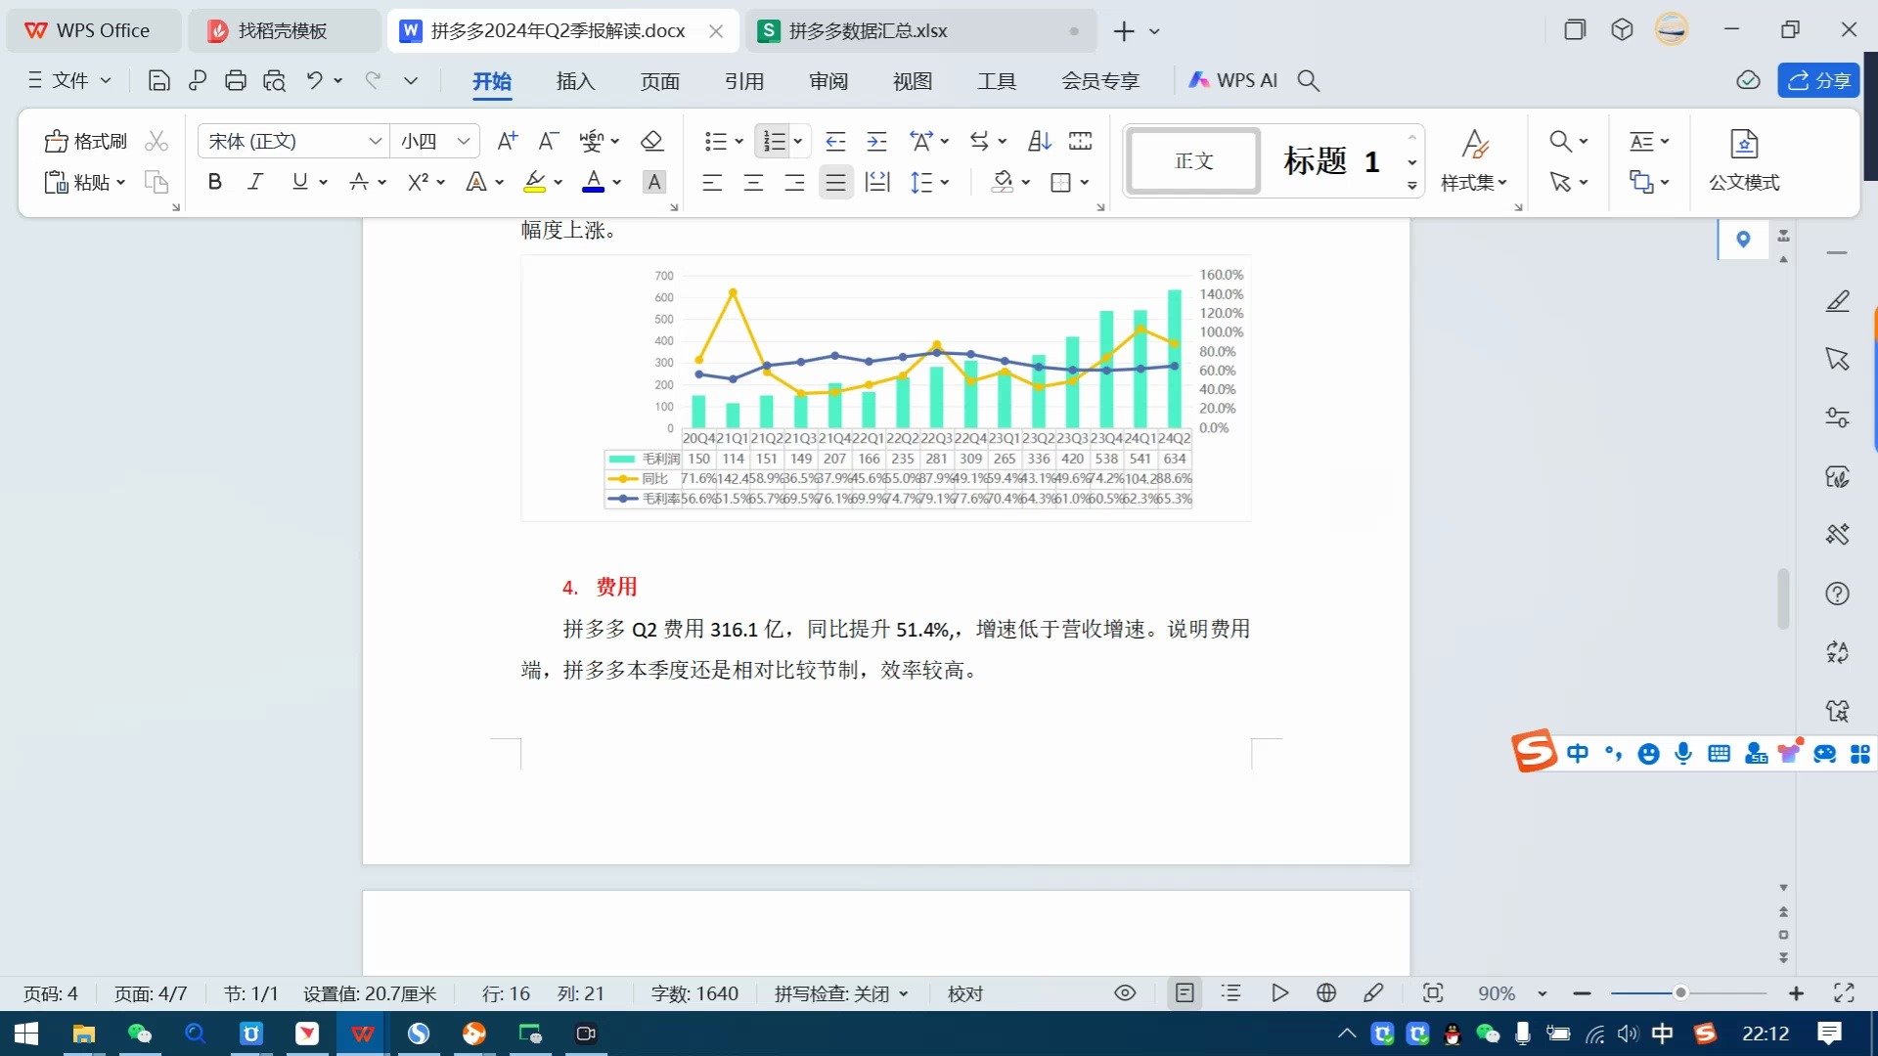
Task: Click the page view playback control icon
Action: 1278,992
